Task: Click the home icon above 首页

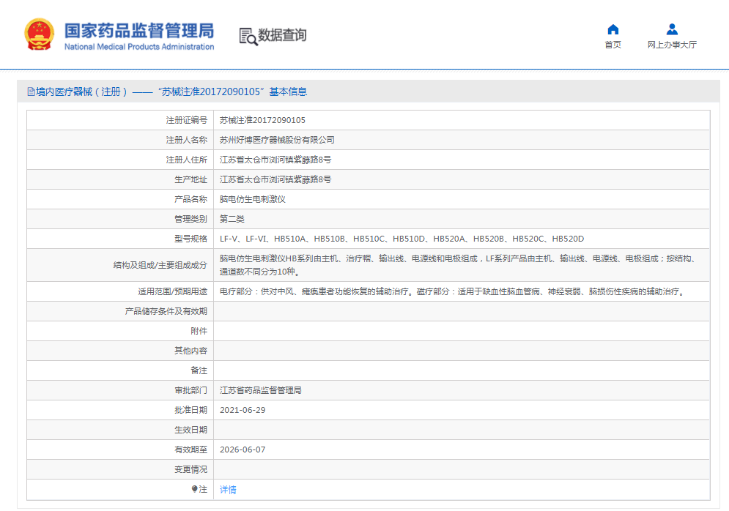Action: (x=613, y=29)
